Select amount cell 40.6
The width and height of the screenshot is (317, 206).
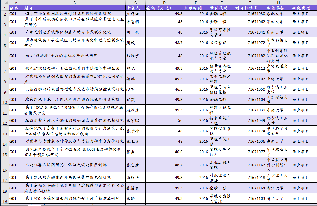tap(164, 152)
